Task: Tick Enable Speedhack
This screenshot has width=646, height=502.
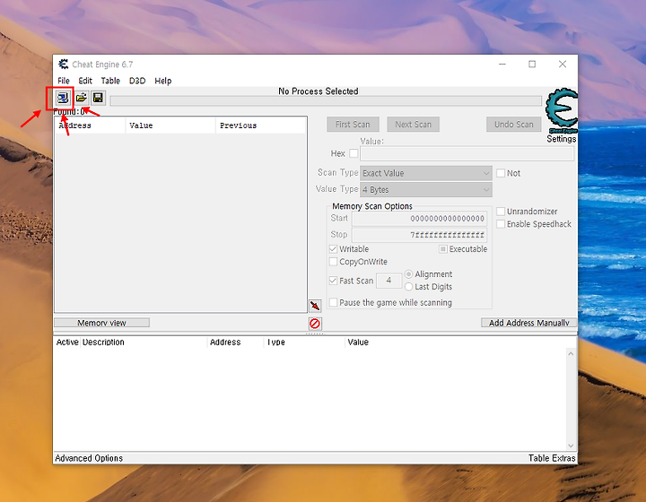Action: tap(501, 224)
